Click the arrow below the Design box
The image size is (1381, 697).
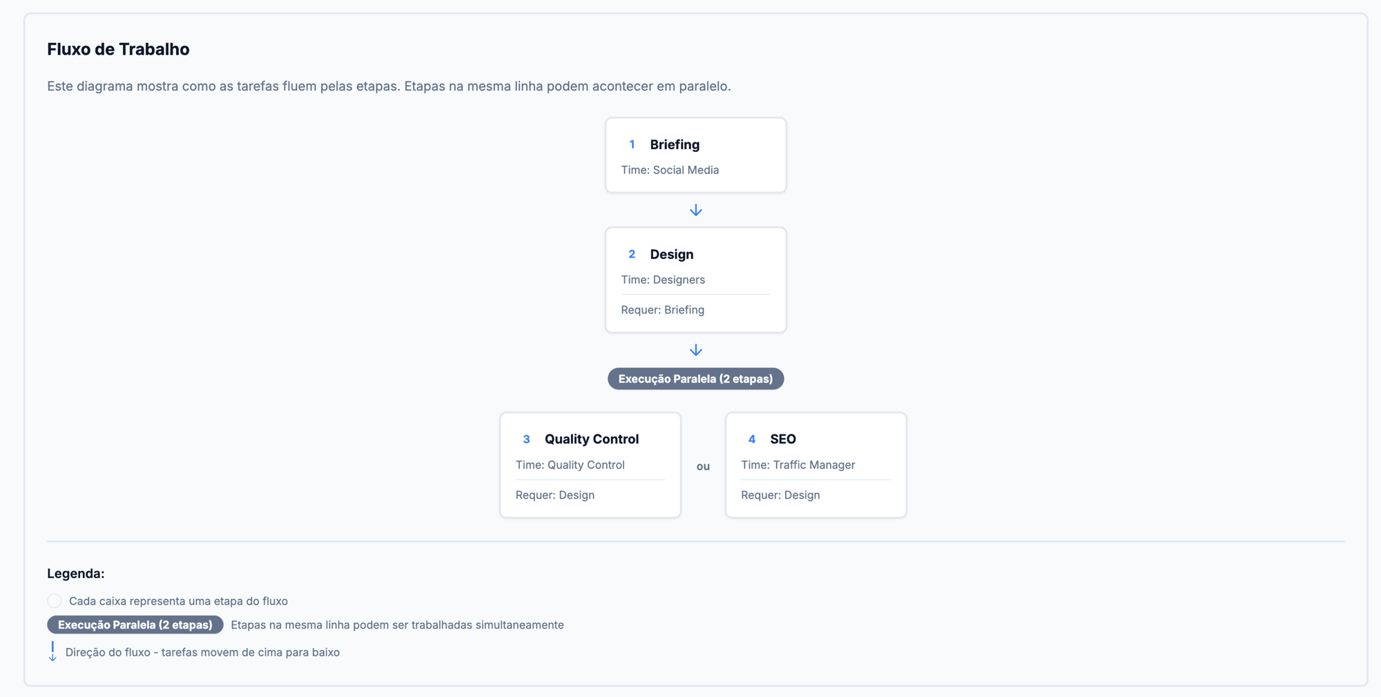[x=696, y=350]
